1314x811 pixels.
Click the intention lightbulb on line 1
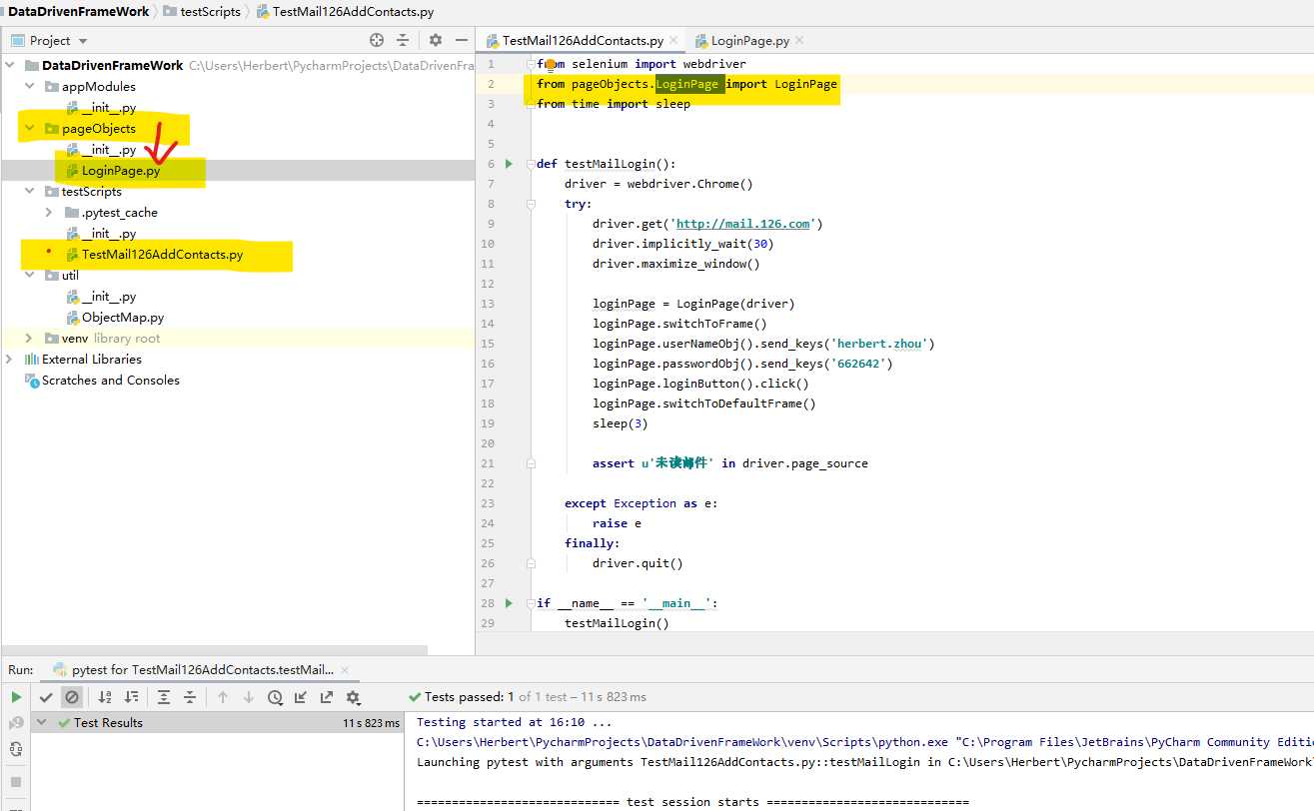pos(550,66)
